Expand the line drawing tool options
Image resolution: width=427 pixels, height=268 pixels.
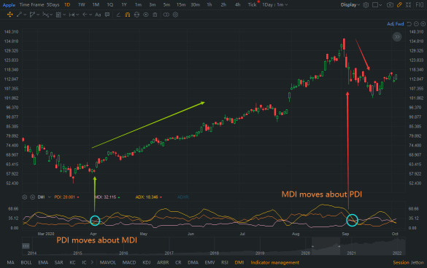(x=25, y=15)
